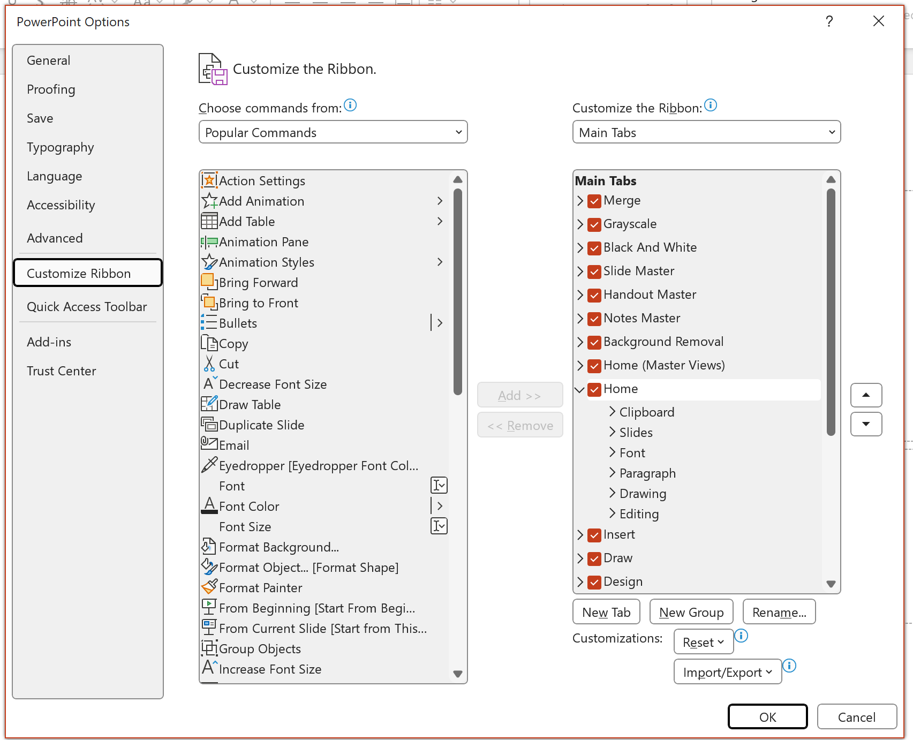The image size is (913, 740).
Task: Go to the Save options category
Action: pyautogui.click(x=88, y=118)
